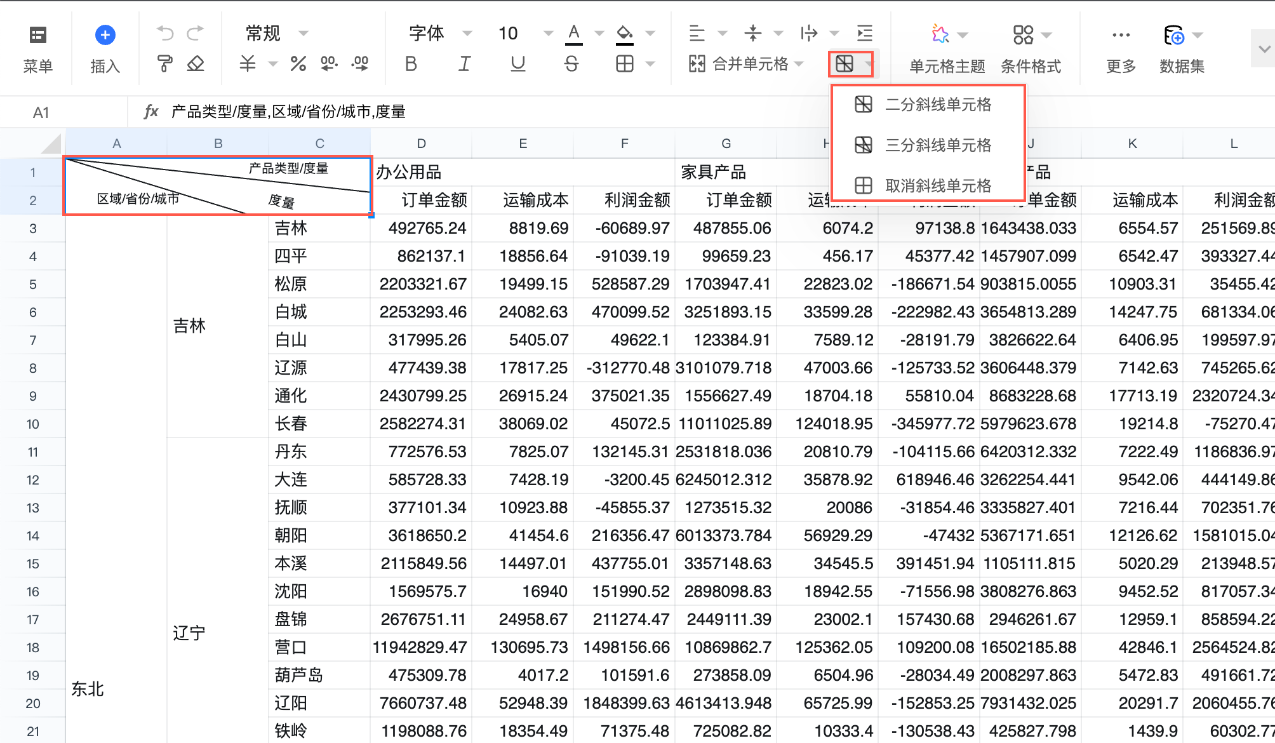Toggle bold formatting
Viewport: 1275px width, 743px height.
click(411, 64)
